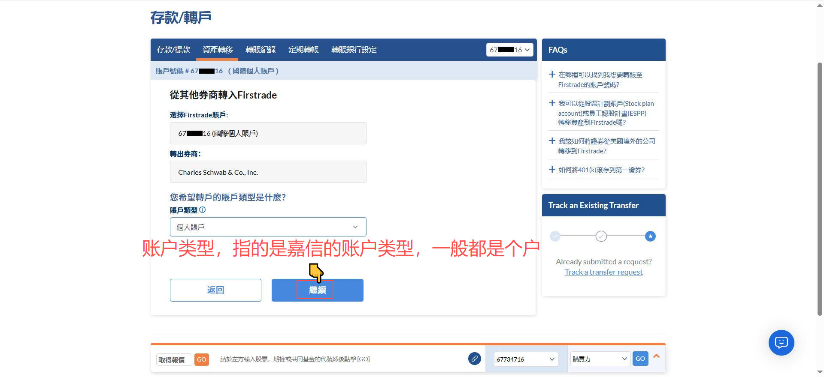
Task: Open account selector dropdown in blue header
Action: point(509,50)
